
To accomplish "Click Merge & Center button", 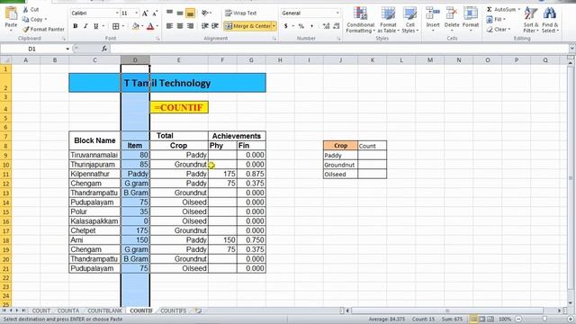I will [247, 26].
